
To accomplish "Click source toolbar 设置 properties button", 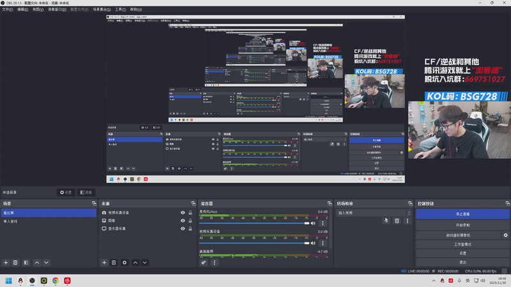I will (66, 193).
